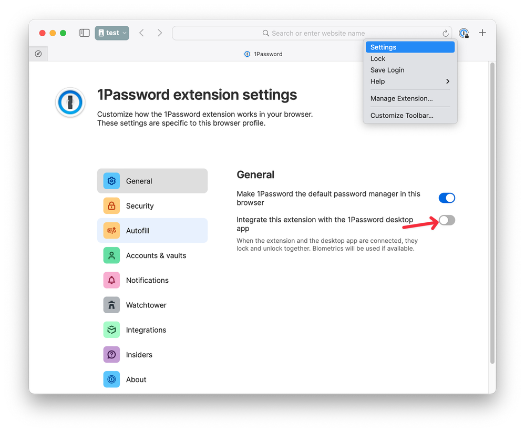525x432 pixels.
Task: Click the Watchtower tower icon
Action: coord(111,305)
